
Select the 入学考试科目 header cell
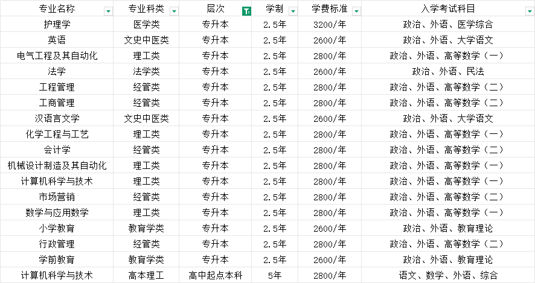click(448, 8)
